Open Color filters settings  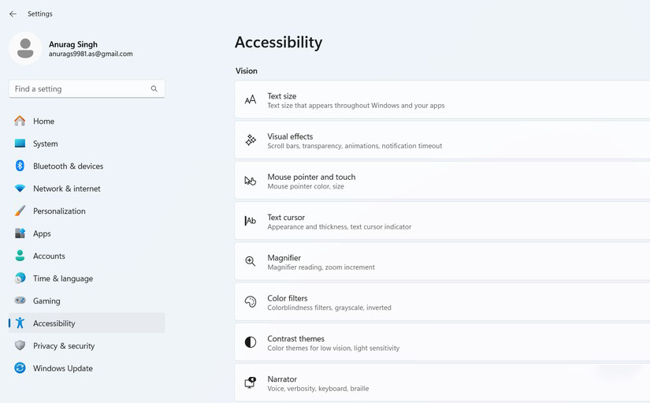(442, 302)
